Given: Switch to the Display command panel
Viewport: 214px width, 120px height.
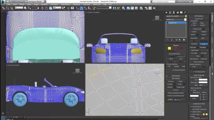Looking at the screenshot, I should 181,13.
